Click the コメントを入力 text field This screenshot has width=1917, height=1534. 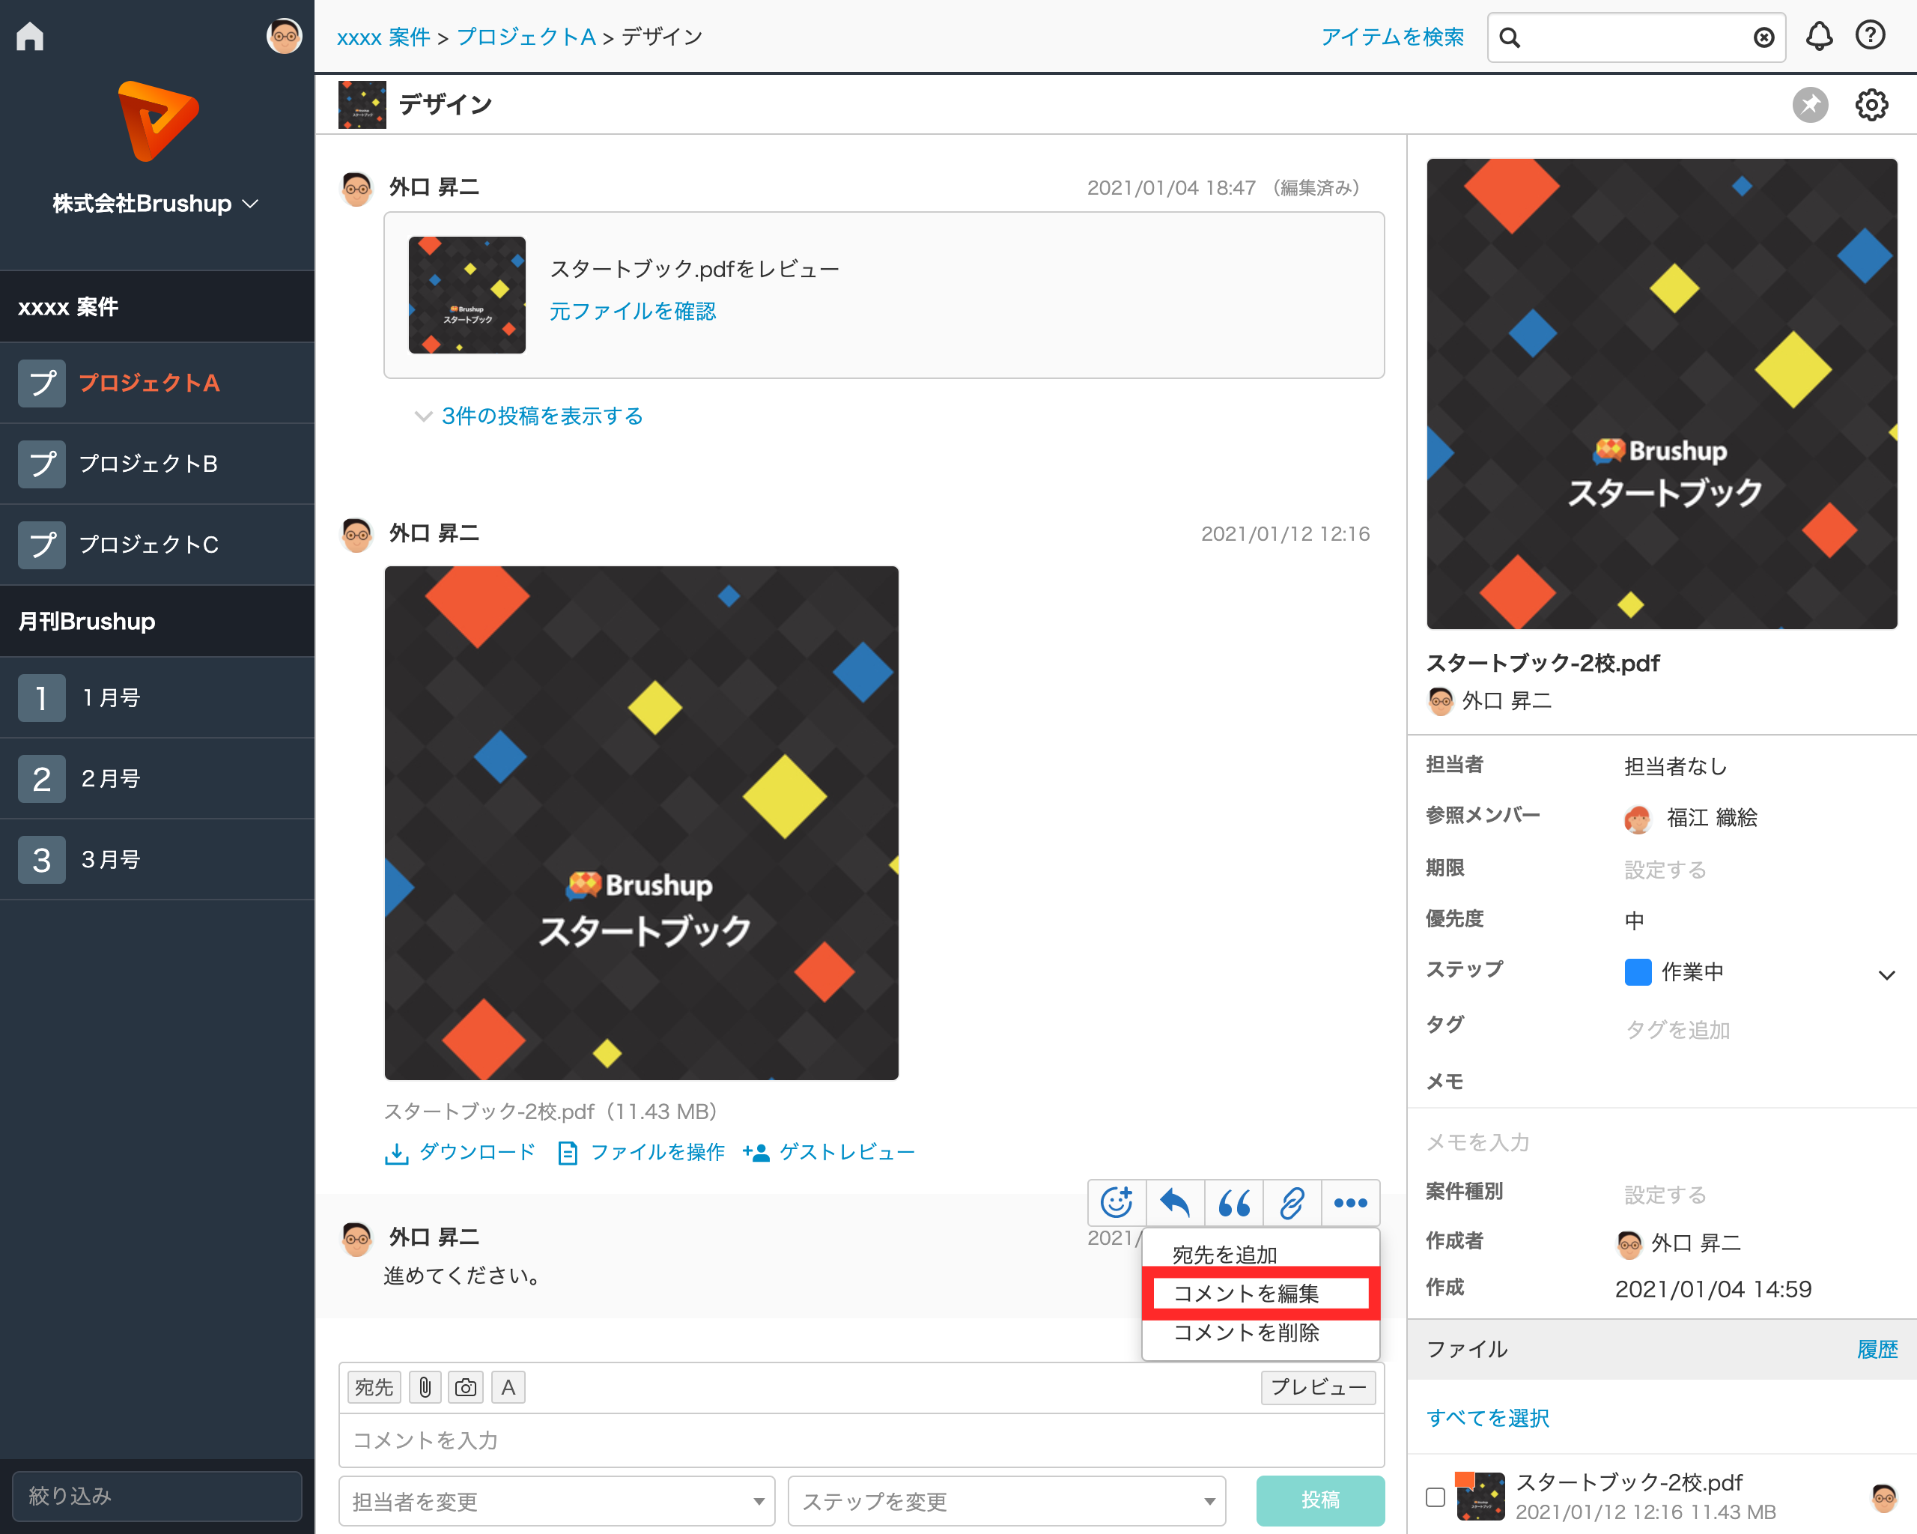pyautogui.click(x=860, y=1440)
